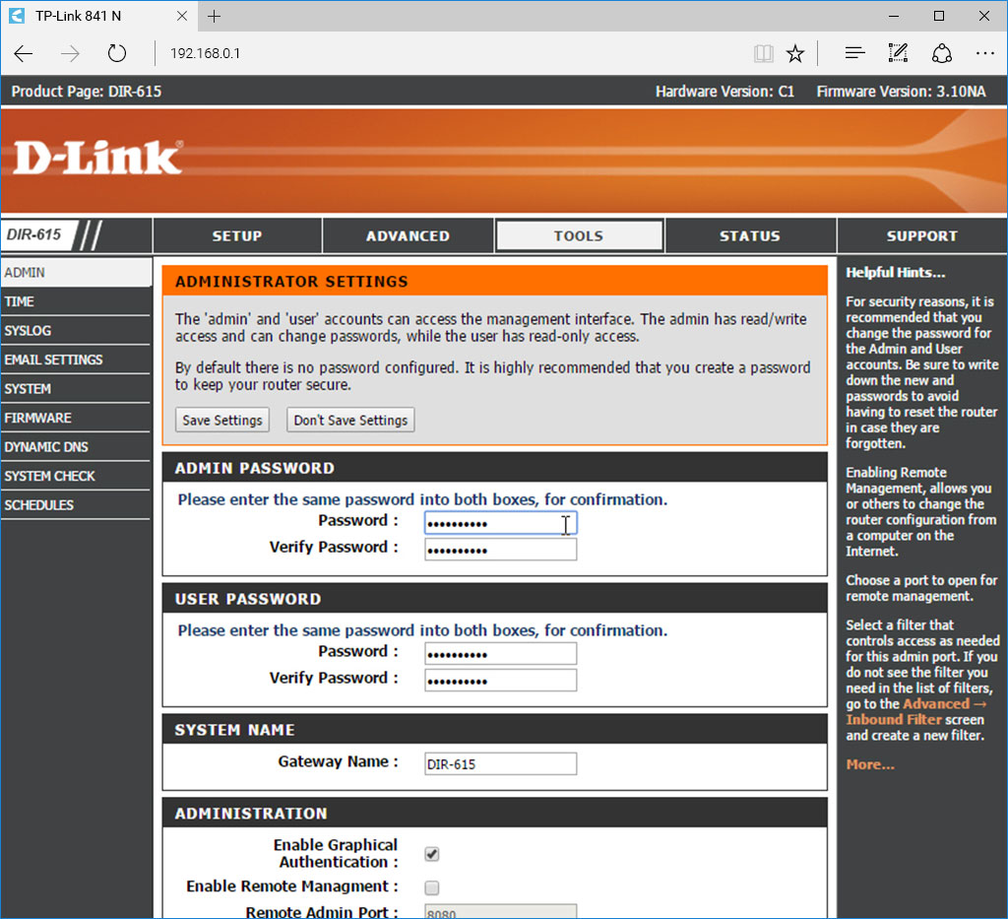Click the address bar showing 192.168.0.1
This screenshot has width=1008, height=919.
450,53
